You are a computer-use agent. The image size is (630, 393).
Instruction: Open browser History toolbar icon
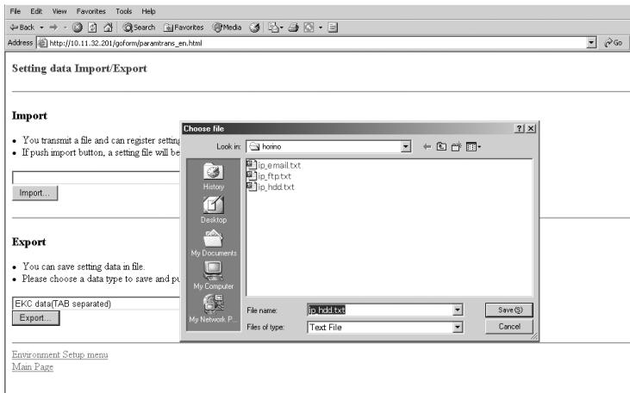tap(254, 28)
